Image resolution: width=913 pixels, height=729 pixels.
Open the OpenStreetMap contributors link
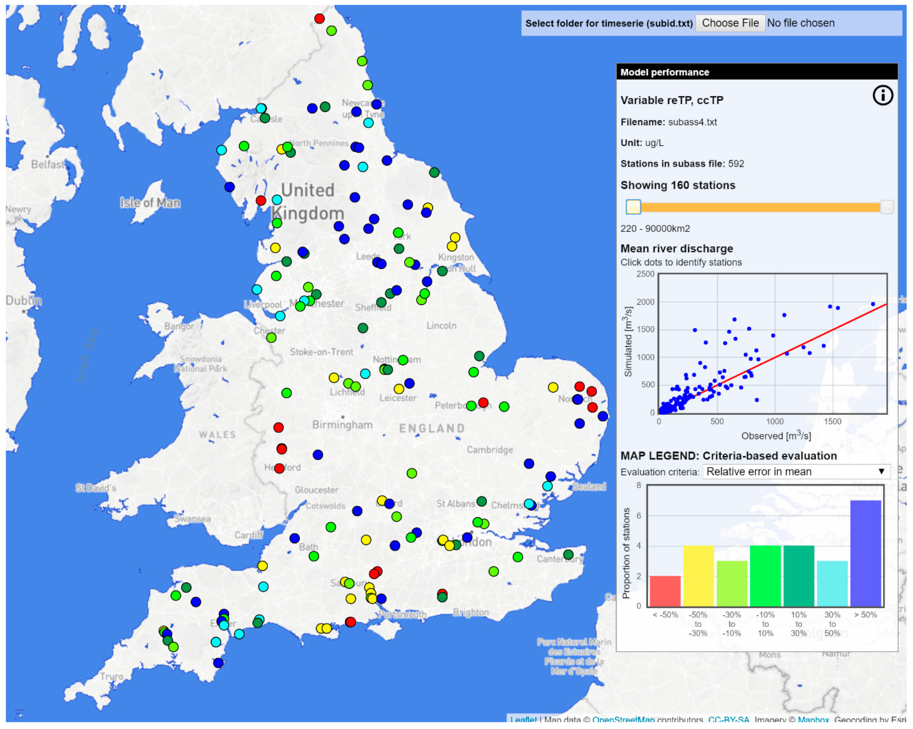coord(623,719)
